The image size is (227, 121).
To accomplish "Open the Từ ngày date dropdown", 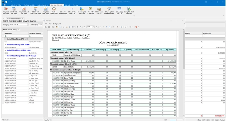I will (28, 25).
